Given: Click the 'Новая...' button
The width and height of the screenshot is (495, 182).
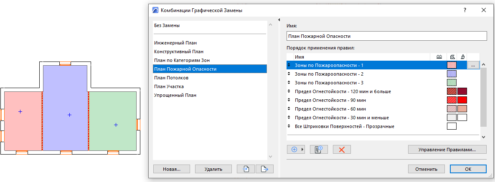Looking at the screenshot, I should tap(172, 169).
